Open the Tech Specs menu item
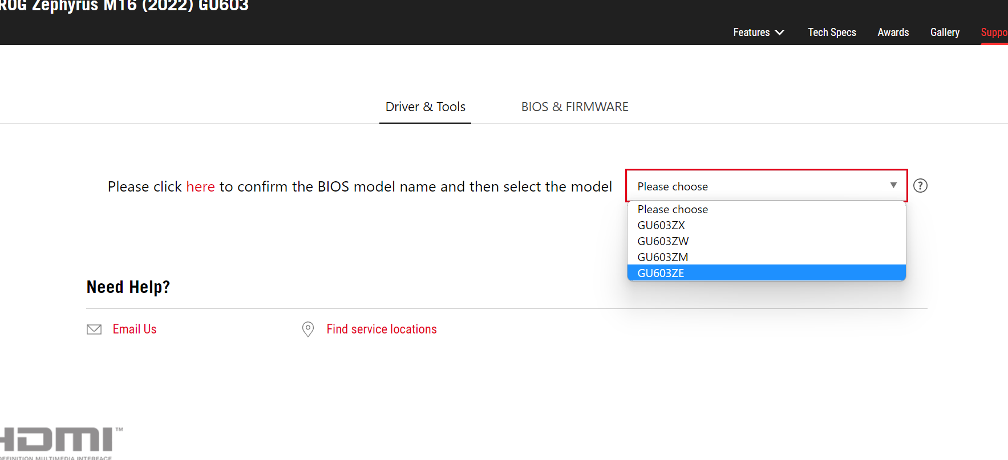 pyautogui.click(x=832, y=32)
